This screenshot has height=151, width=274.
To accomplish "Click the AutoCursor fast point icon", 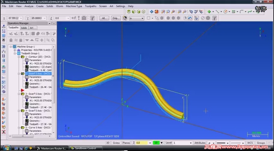I will coord(74,18).
